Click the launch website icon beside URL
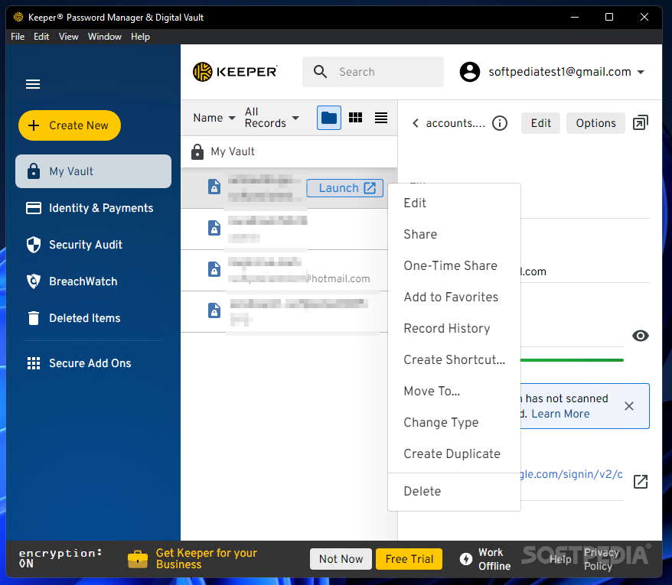 click(x=641, y=482)
